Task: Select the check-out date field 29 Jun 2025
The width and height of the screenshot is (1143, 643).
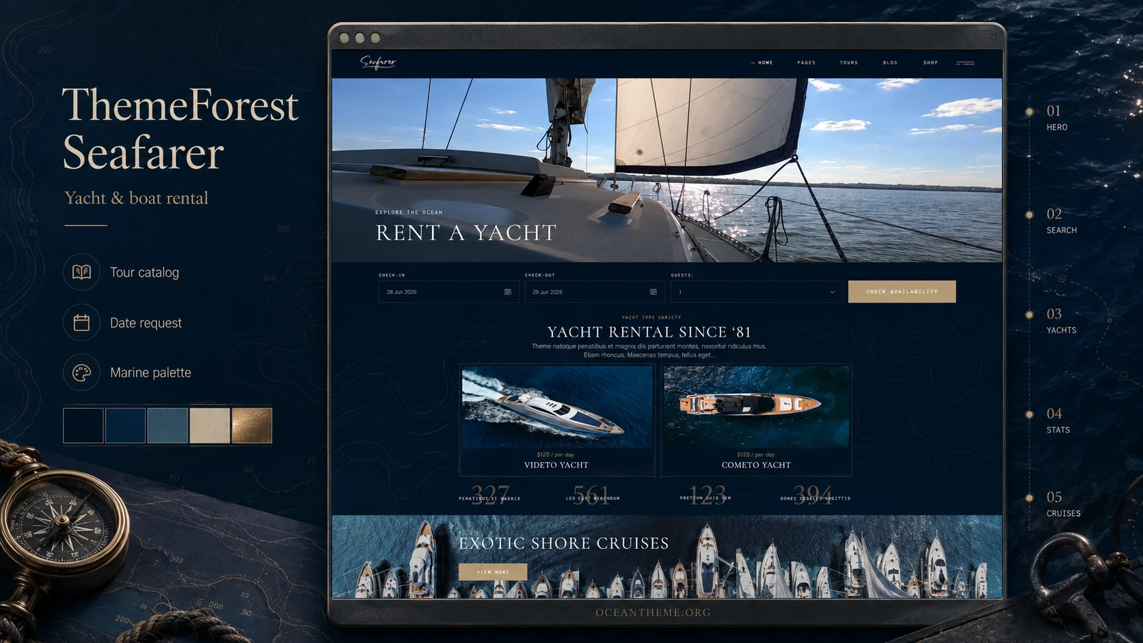Action: pyautogui.click(x=594, y=292)
